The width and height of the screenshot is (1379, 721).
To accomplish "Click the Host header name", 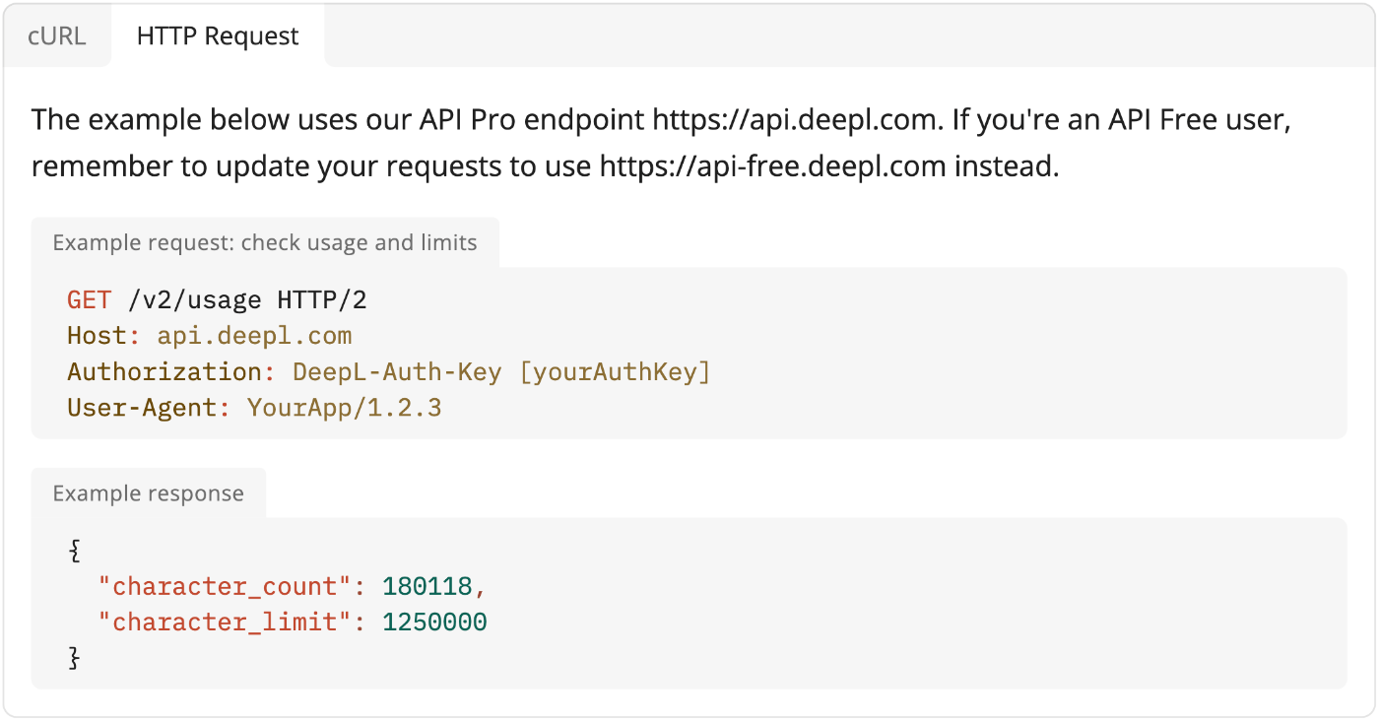I will tap(97, 336).
